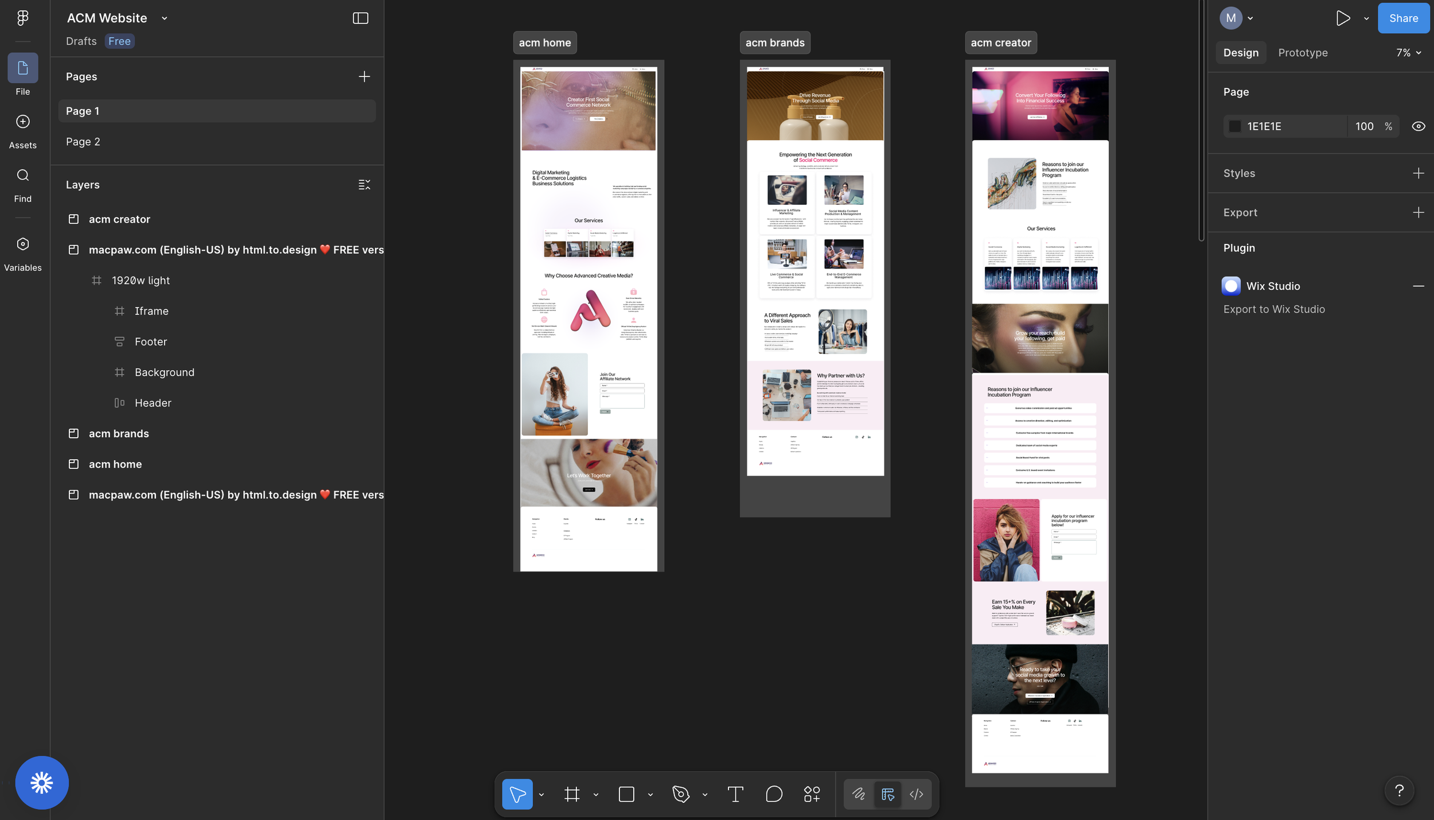This screenshot has width=1434, height=820.
Task: Minimize the UI panel layout toggle
Action: (x=360, y=18)
